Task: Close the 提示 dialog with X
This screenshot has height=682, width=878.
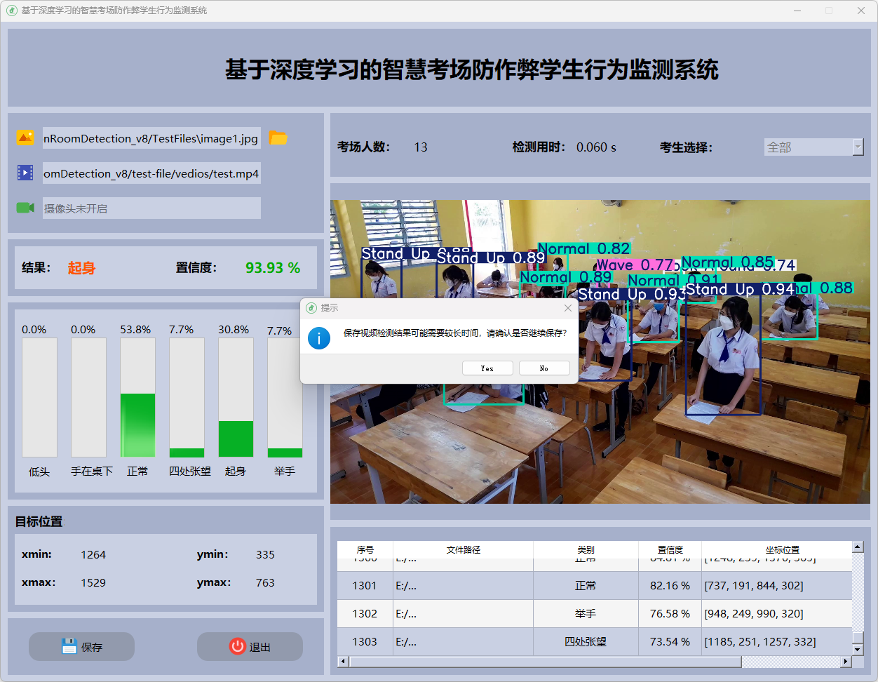Action: 568,308
